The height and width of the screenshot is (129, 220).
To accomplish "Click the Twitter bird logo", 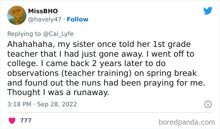I will tap(208, 11).
